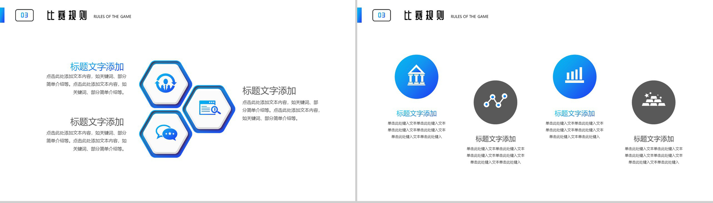The width and height of the screenshot is (713, 203).
Task: Select body text under gold bars heading
Action: click(x=653, y=155)
